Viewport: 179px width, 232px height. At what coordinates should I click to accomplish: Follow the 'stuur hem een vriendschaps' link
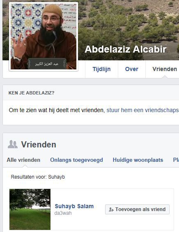(x=142, y=110)
